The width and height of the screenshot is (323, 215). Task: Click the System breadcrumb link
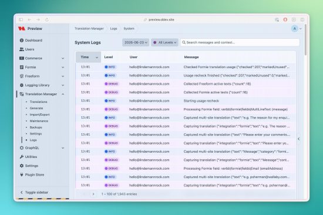pyautogui.click(x=129, y=29)
